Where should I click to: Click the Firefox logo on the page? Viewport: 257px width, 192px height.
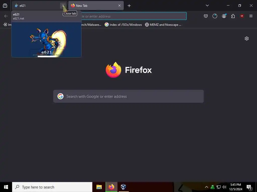113,70
